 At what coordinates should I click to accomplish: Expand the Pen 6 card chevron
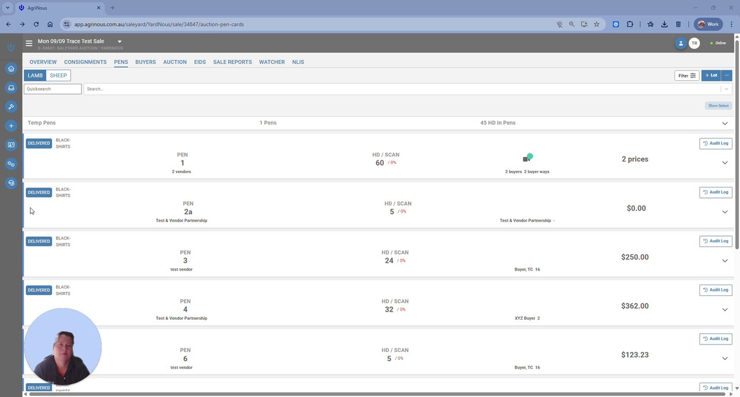pyautogui.click(x=724, y=359)
